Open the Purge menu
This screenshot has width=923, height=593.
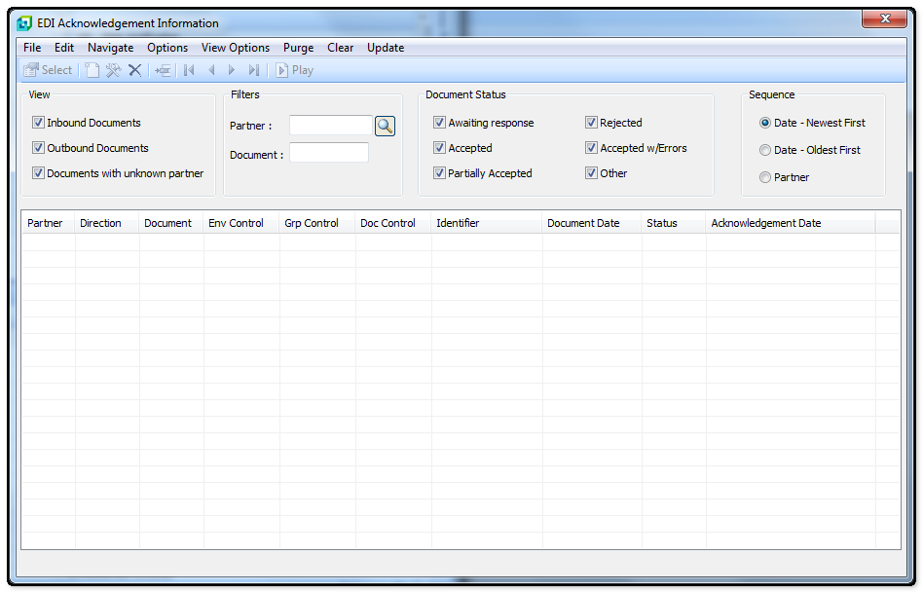click(x=298, y=48)
